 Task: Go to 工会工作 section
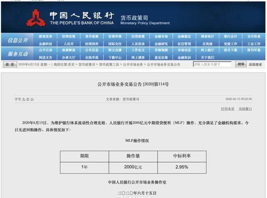point(254,44)
